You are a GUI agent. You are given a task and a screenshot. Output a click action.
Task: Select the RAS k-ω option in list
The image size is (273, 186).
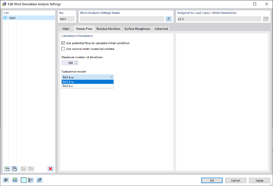[x=88, y=82]
